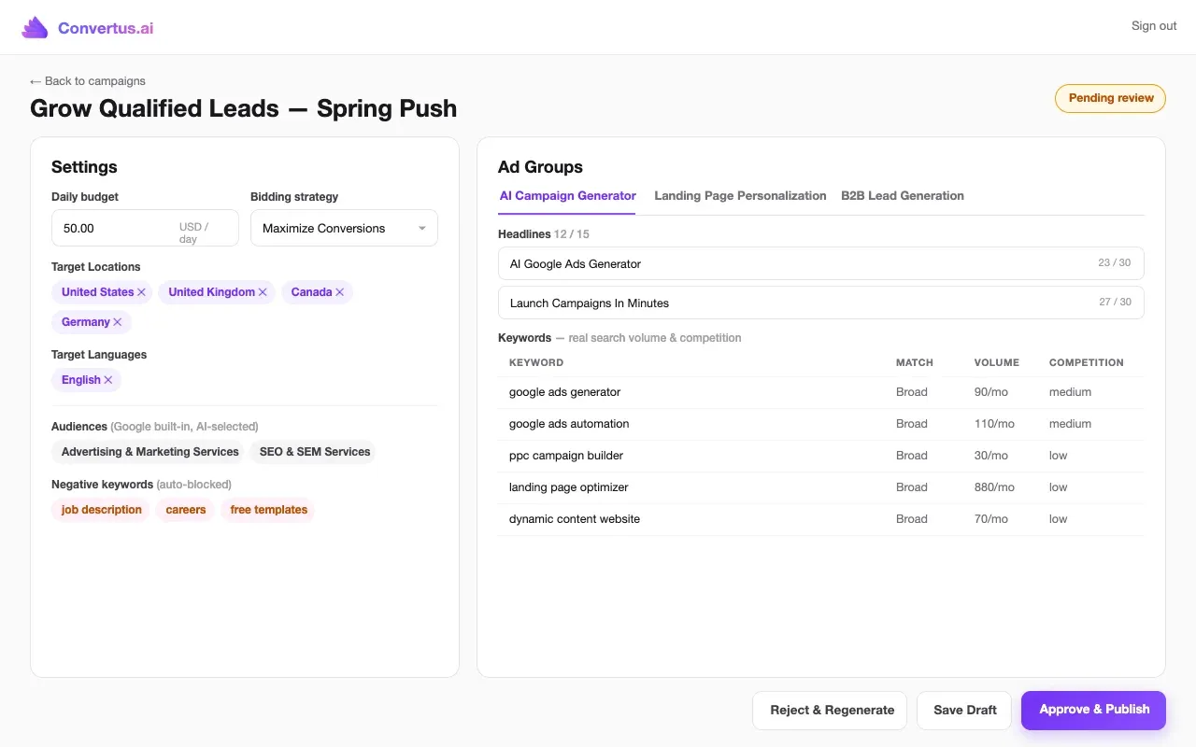This screenshot has height=747, width=1196.
Task: Click the '880/mo' volume value
Action: (x=994, y=487)
